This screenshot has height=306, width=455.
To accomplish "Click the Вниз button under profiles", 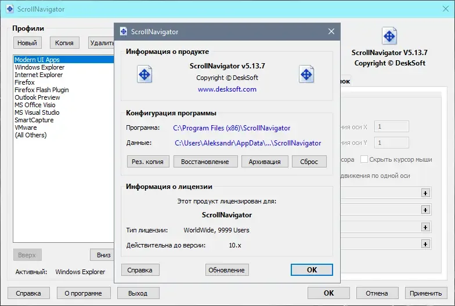I will tap(102, 255).
